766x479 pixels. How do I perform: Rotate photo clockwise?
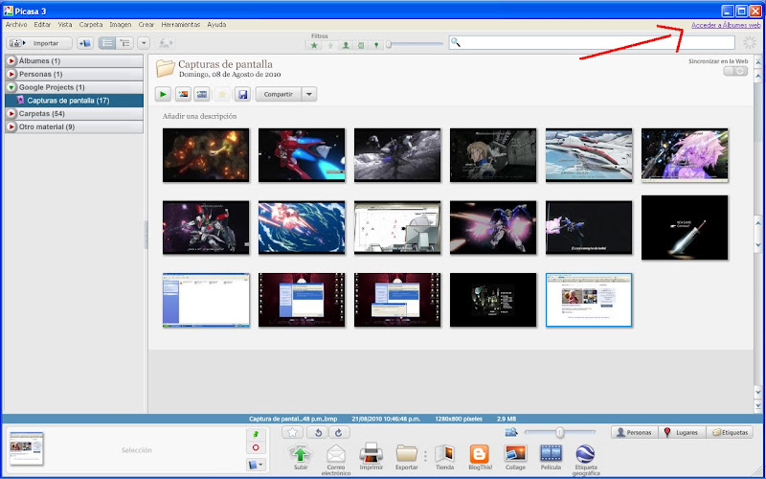click(x=339, y=432)
